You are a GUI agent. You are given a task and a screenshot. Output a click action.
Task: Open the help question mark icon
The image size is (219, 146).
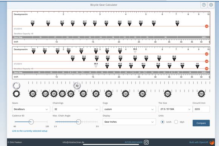tap(204, 5)
